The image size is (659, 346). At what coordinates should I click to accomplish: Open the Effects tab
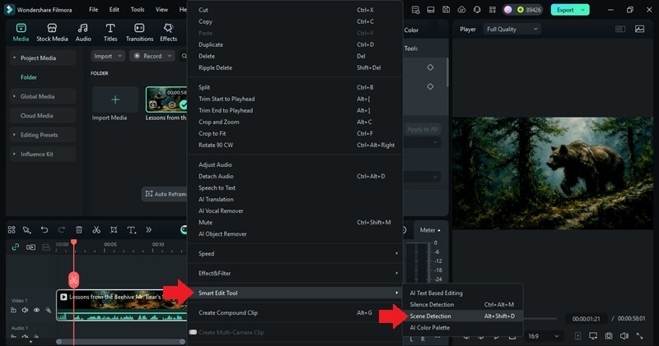[168, 32]
